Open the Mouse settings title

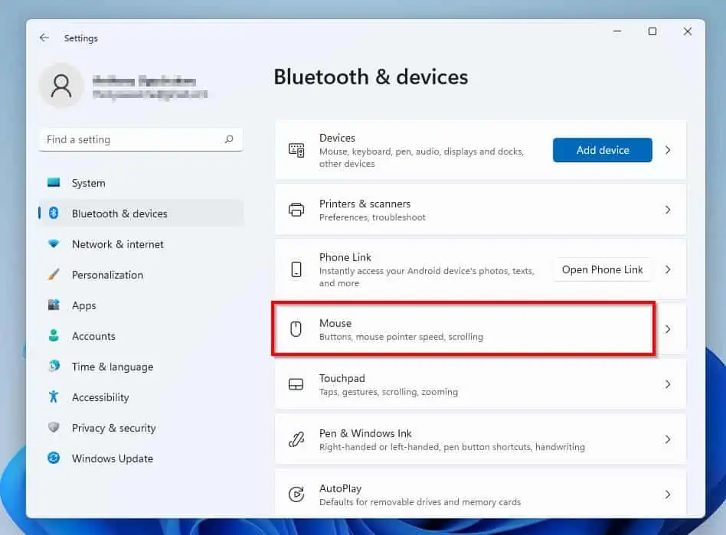(335, 323)
